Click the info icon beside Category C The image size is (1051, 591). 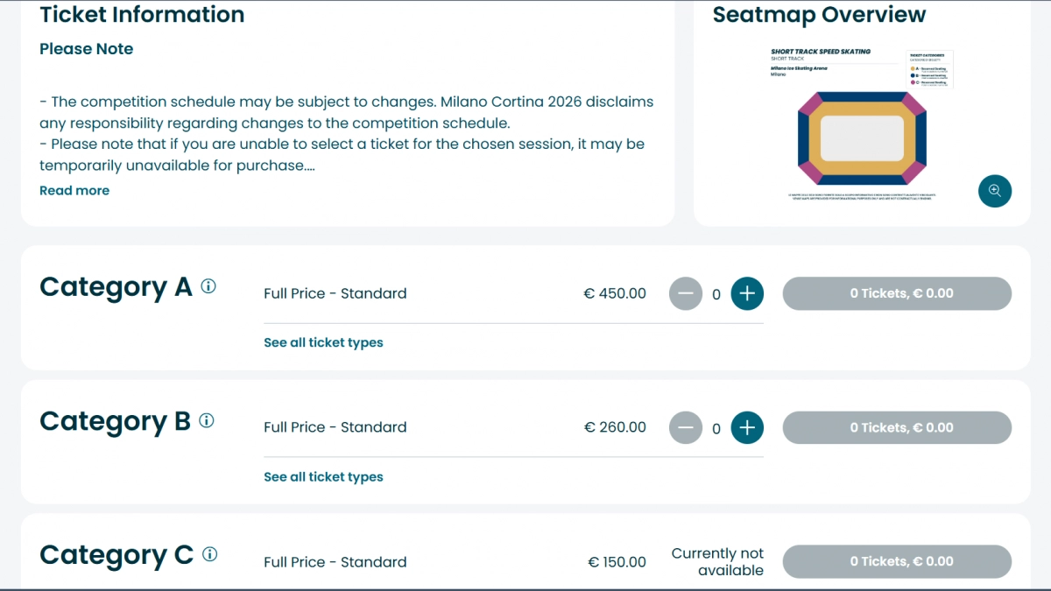[x=209, y=554]
